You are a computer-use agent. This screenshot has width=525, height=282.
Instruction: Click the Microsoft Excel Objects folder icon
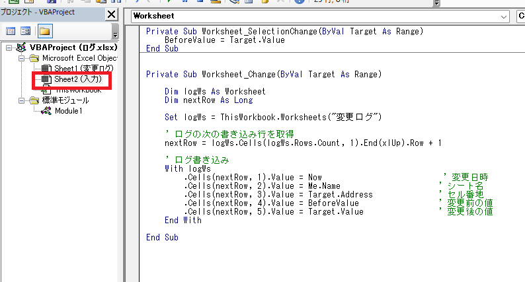pyautogui.click(x=33, y=58)
